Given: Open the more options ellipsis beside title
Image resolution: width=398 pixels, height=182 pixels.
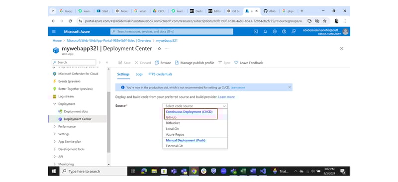Looking at the screenshot, I should pos(167,48).
